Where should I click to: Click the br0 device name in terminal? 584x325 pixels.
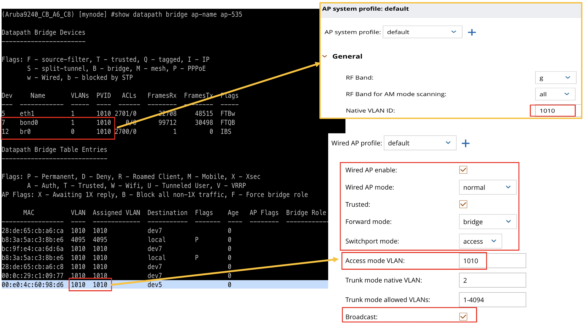tap(25, 132)
